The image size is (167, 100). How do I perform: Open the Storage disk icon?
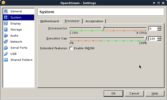coord(6,30)
